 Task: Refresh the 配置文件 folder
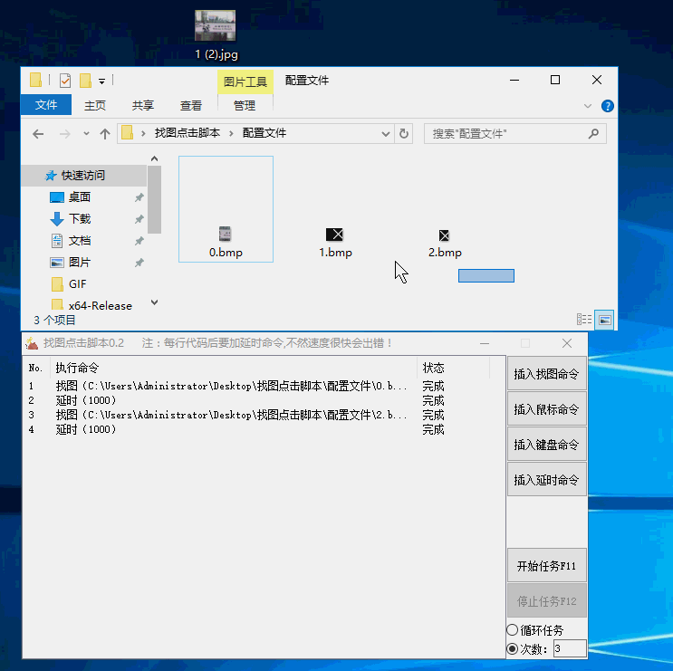pos(403,134)
